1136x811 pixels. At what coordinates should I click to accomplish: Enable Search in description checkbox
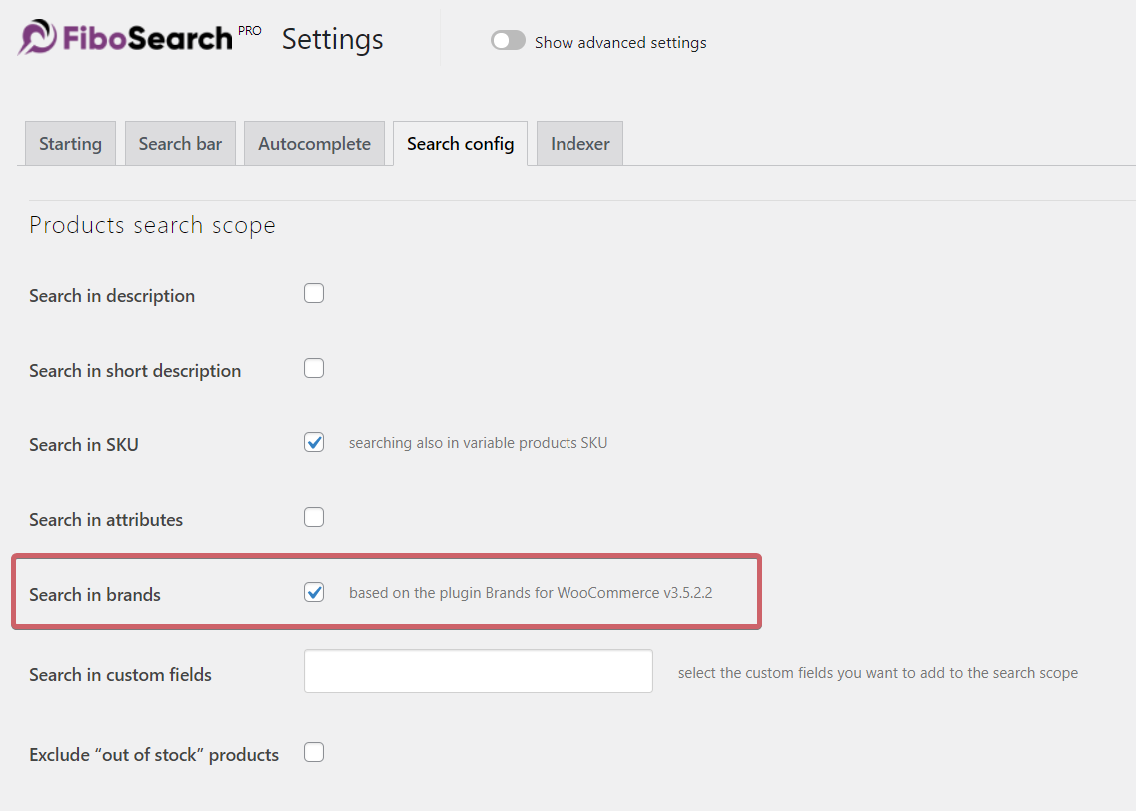tap(313, 293)
